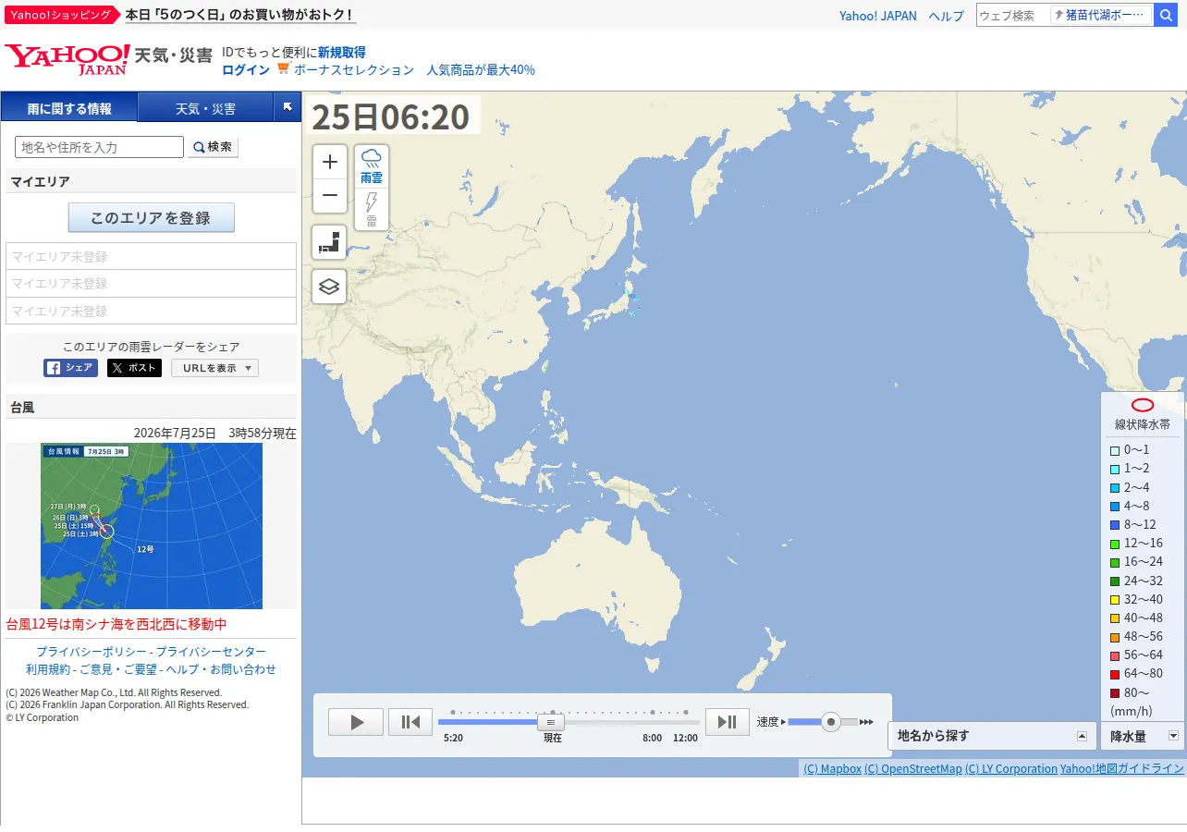This screenshot has height=832, width=1187.
Task: Jump to Japan with the map-shape icon
Action: (x=329, y=242)
